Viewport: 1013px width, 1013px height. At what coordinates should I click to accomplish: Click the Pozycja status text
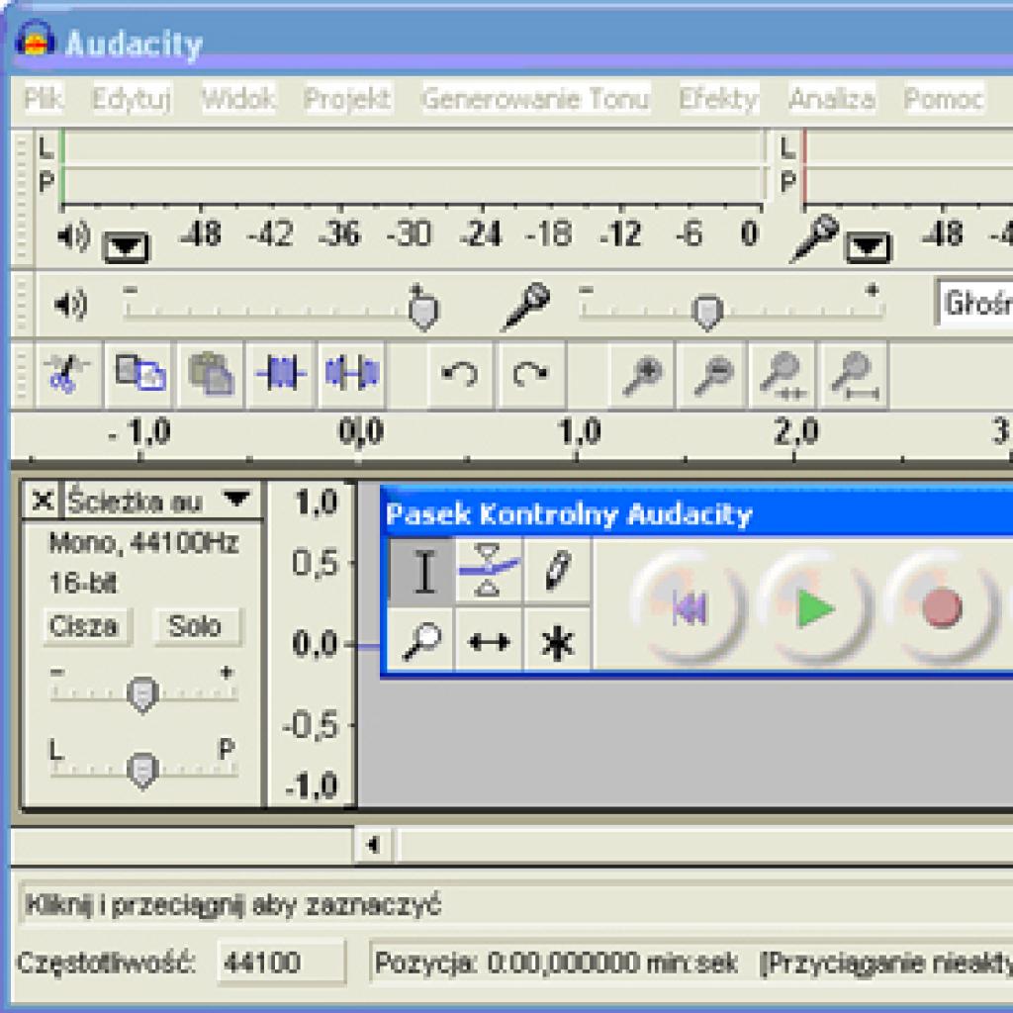(556, 964)
